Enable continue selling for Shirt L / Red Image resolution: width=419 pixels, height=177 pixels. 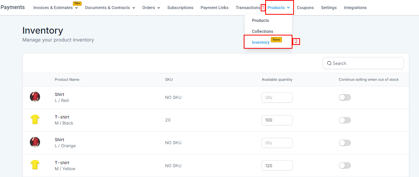(x=345, y=97)
